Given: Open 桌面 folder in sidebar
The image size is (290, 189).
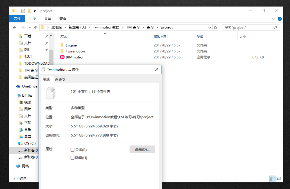Looking at the screenshot, I should (x=25, y=136).
